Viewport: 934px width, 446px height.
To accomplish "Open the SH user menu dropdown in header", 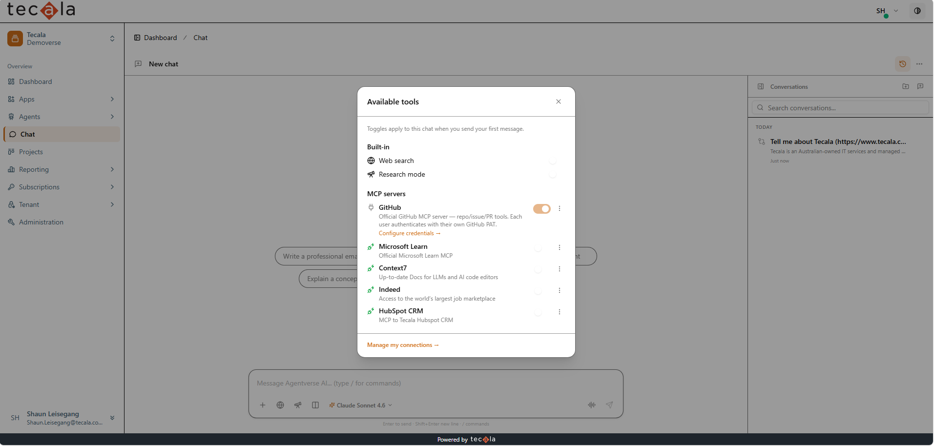I will coord(887,11).
